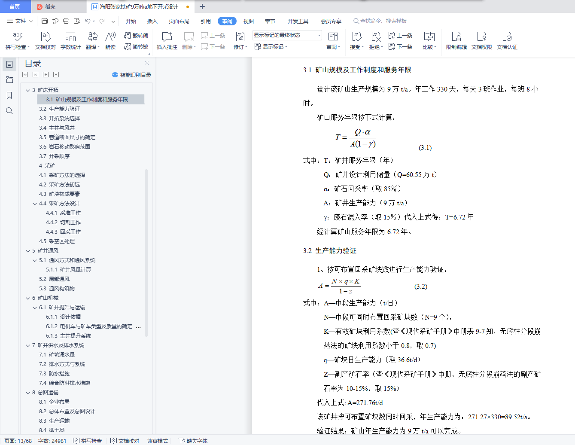Click the word count 字数: 24981 status
This screenshot has height=445, width=575.
click(x=52, y=441)
